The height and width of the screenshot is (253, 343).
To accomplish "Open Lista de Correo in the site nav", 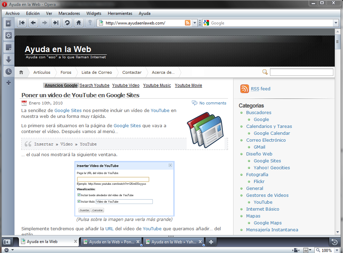I will 97,72.
